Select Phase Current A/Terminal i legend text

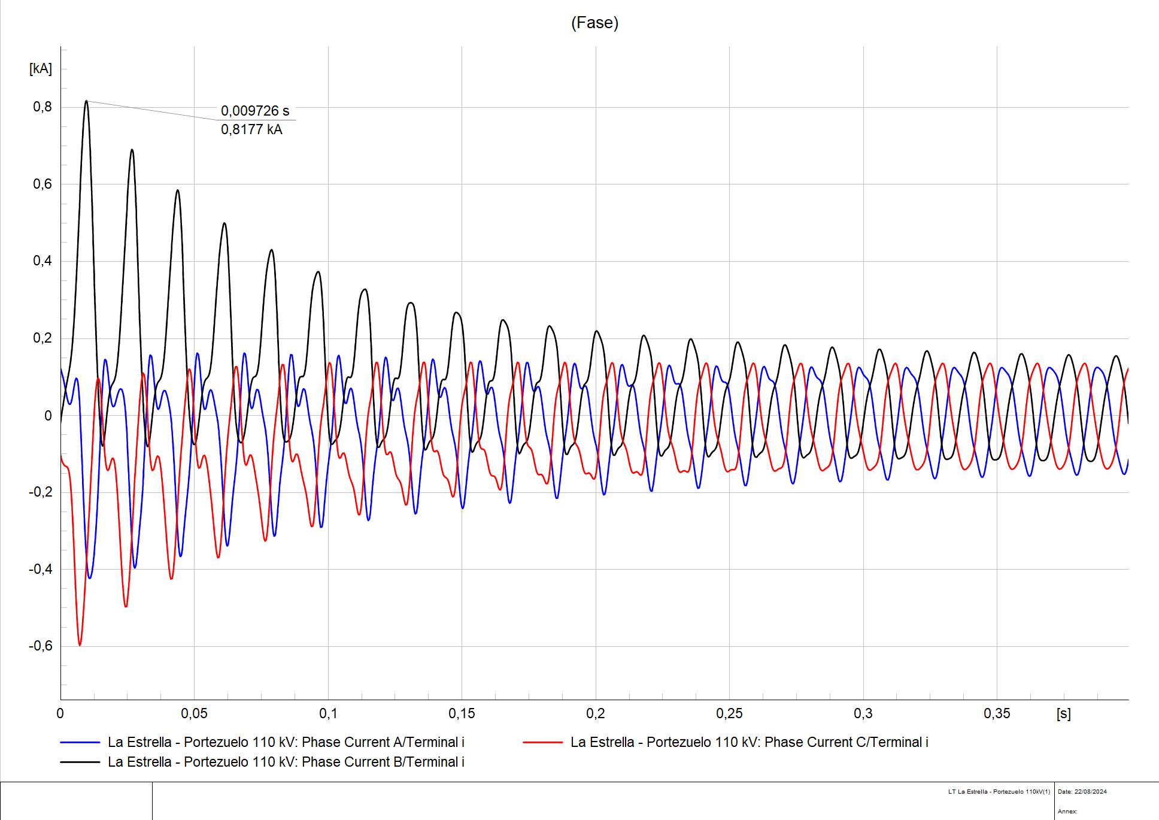click(286, 742)
